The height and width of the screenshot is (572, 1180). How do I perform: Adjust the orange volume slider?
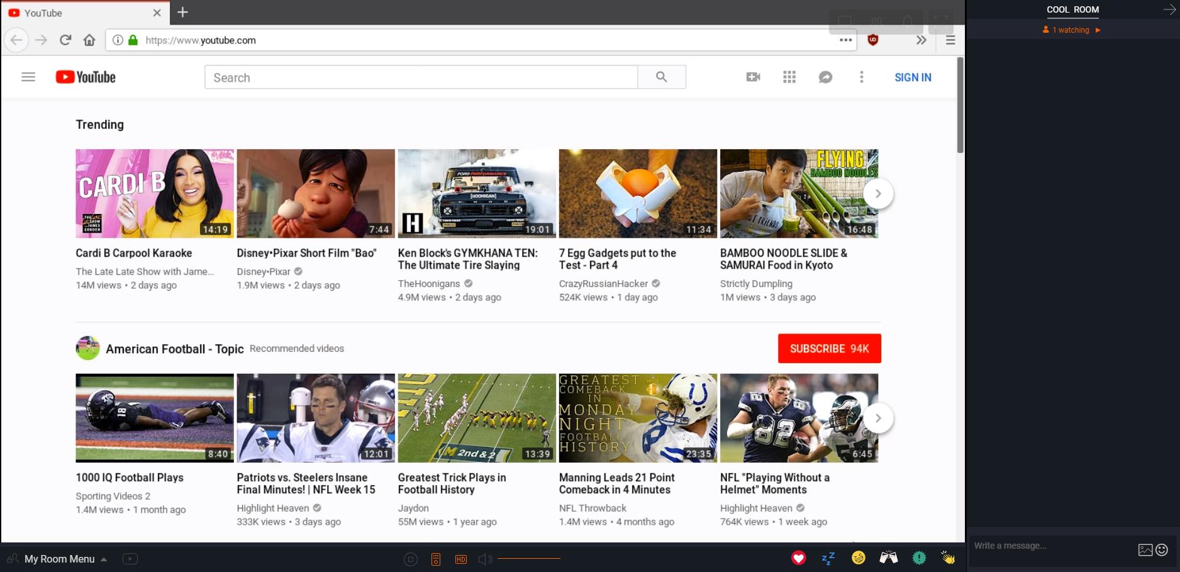click(528, 559)
